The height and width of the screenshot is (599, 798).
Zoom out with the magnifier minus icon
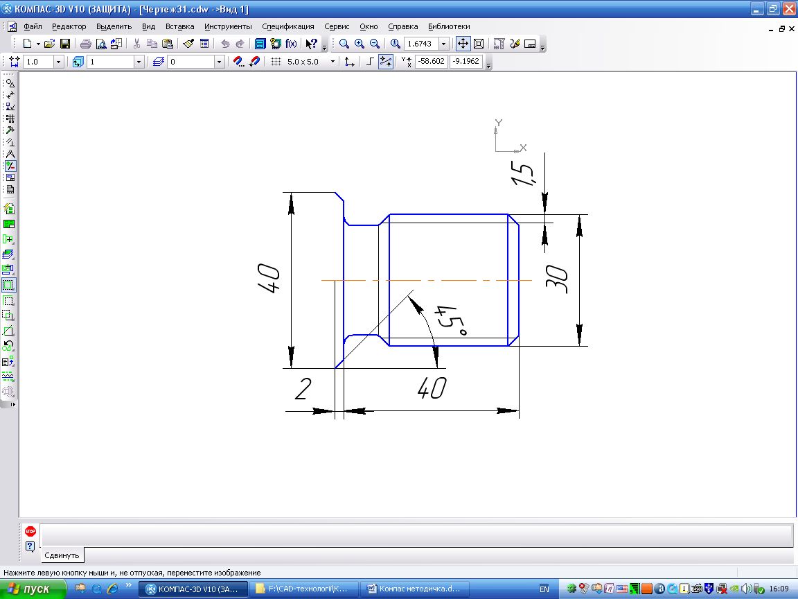[375, 44]
